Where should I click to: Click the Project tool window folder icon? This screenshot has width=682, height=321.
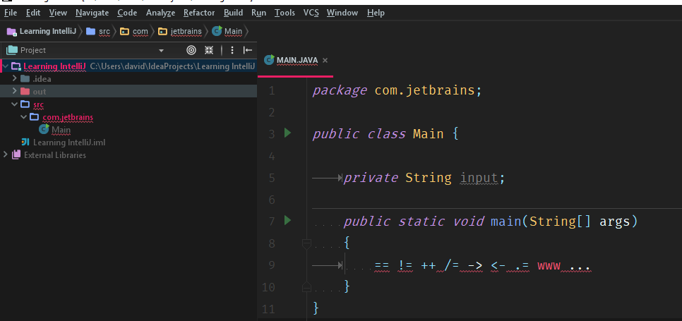click(x=12, y=50)
